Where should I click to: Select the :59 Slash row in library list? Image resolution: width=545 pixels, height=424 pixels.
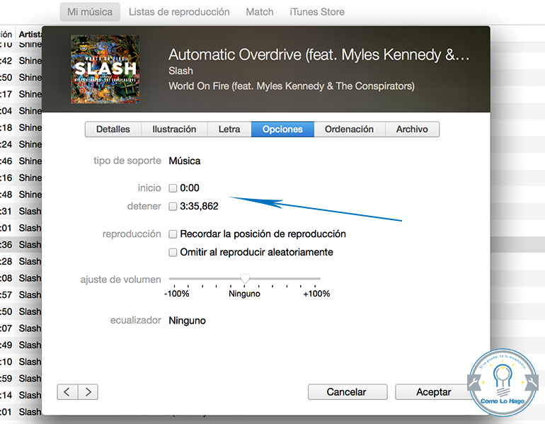[21, 379]
